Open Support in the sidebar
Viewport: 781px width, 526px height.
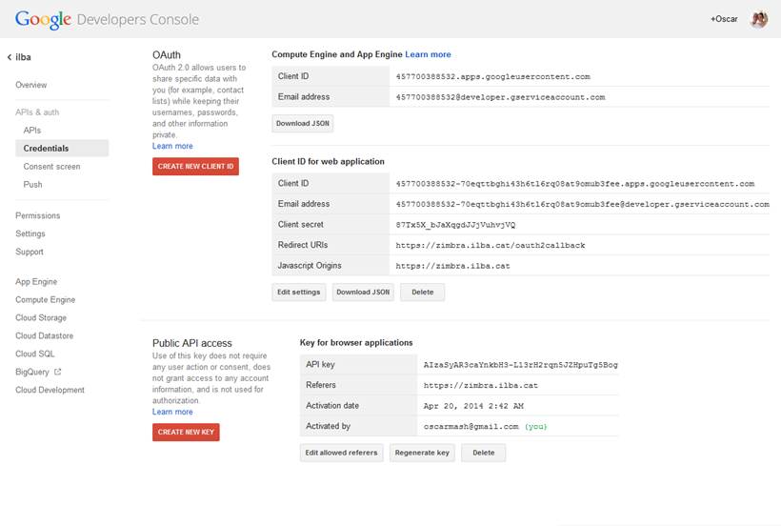tap(29, 252)
